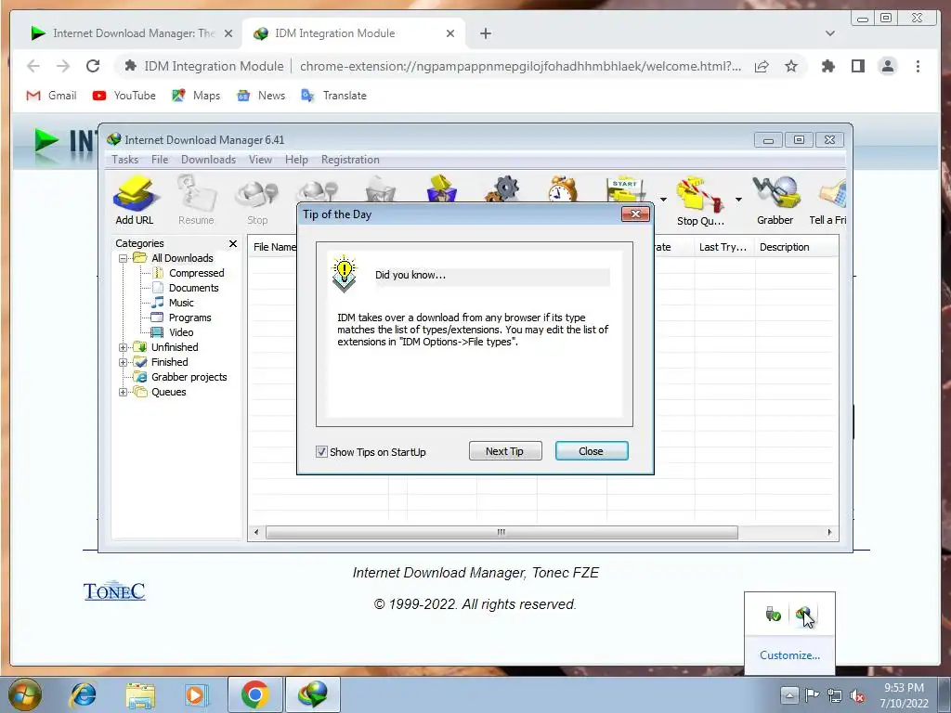The height and width of the screenshot is (713, 951).
Task: Open Chrome three-dot menu
Action: point(918,66)
